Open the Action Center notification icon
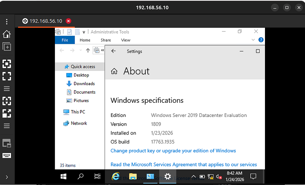305x185 pixels. tap(253, 177)
